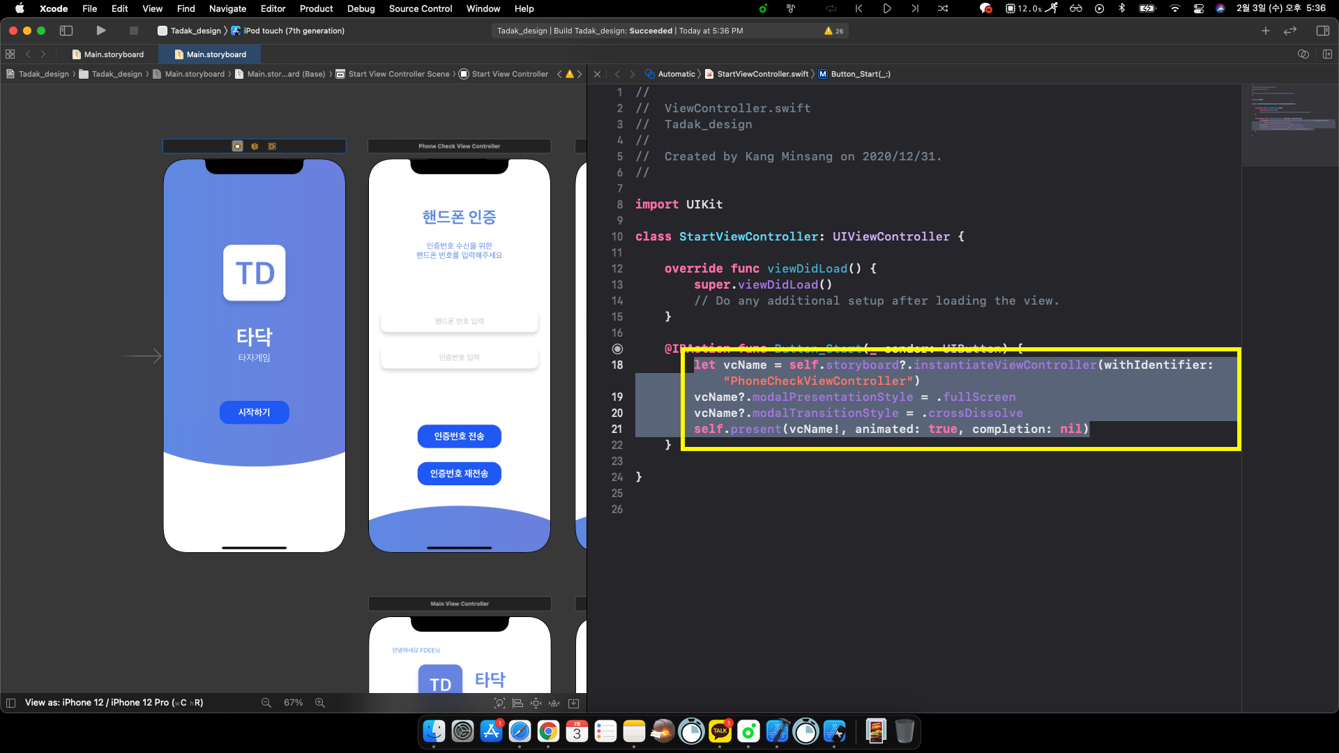Open the Source Control menu
This screenshot has width=1339, height=753.
pos(420,8)
